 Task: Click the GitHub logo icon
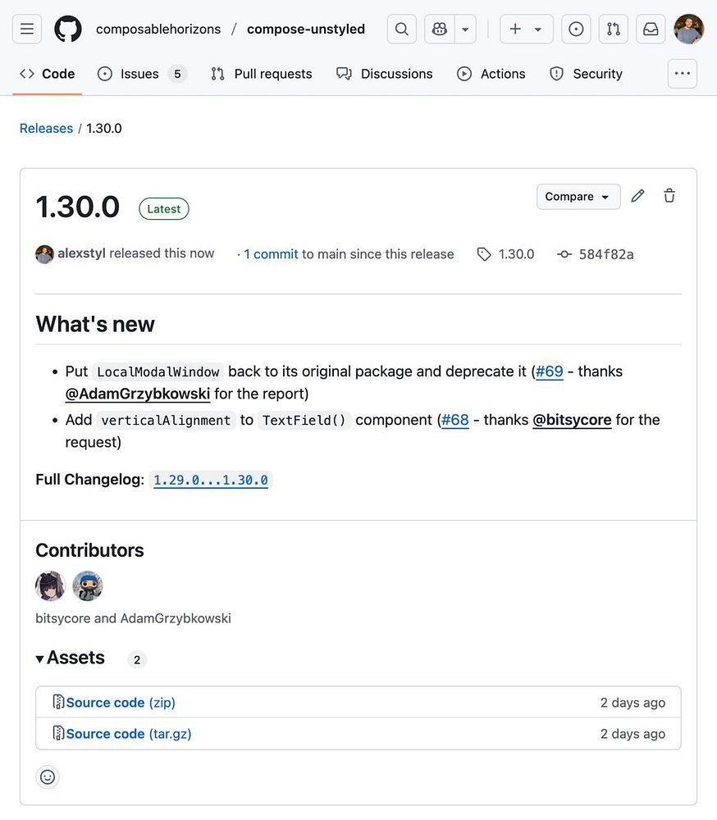click(68, 30)
